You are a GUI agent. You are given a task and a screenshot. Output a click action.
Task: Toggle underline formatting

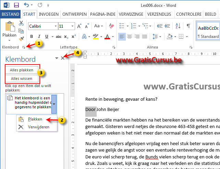click(x=47, y=37)
